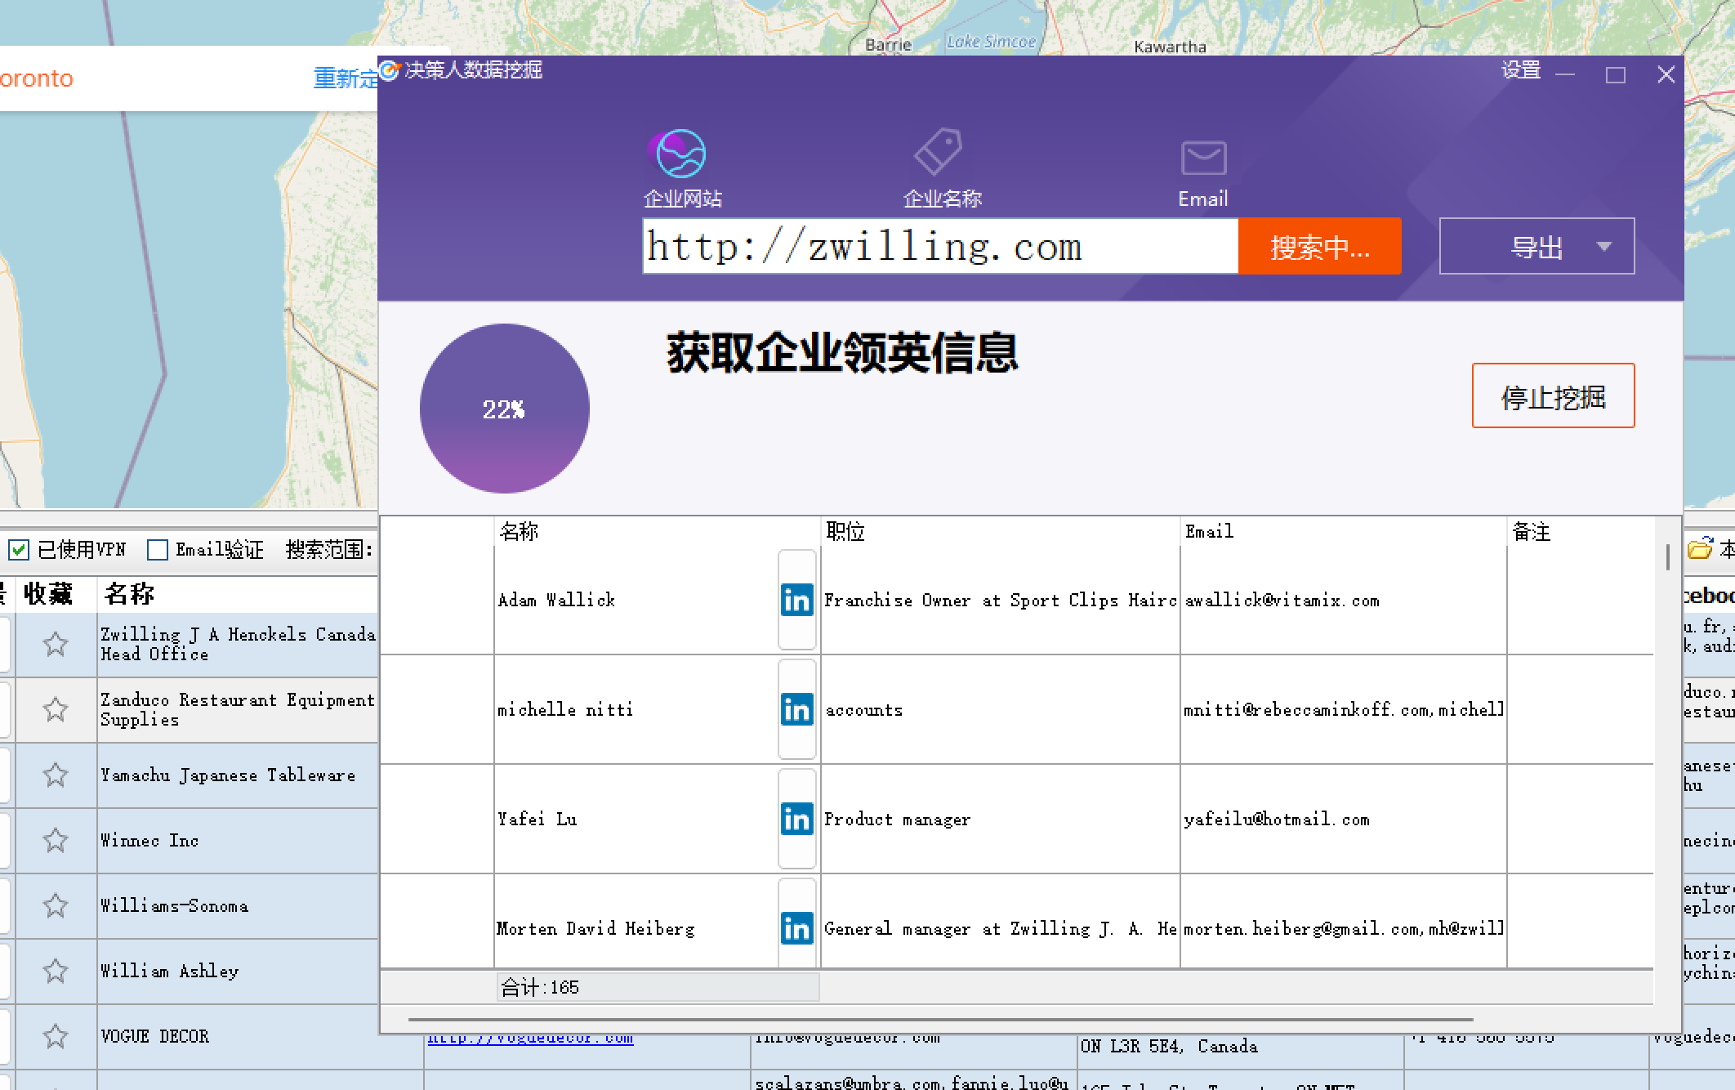This screenshot has height=1090, width=1735.
Task: Click the Toronto search text in map window
Action: [37, 78]
